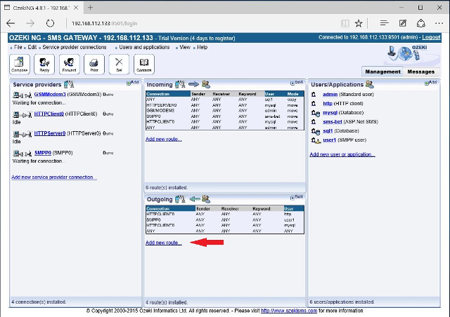Click the HTTPServer0 connection icon
450x317 pixels.
tap(22, 134)
